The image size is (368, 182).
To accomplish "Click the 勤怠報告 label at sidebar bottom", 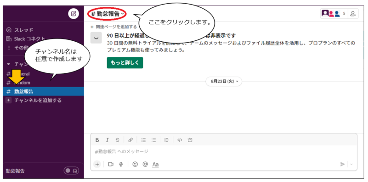I will (x=15, y=171).
